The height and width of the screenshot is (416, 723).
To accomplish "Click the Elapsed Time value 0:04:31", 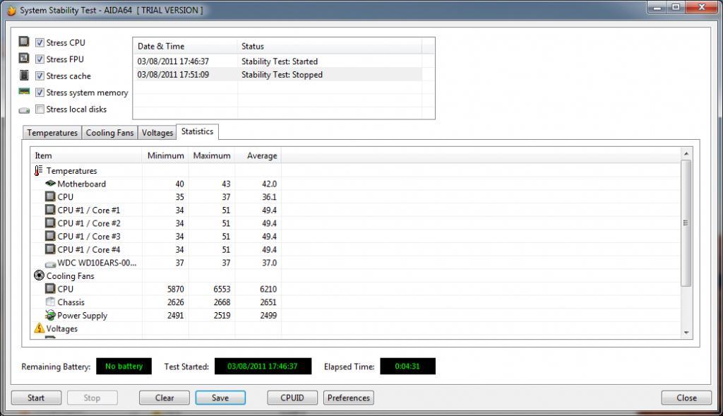I will click(x=407, y=366).
